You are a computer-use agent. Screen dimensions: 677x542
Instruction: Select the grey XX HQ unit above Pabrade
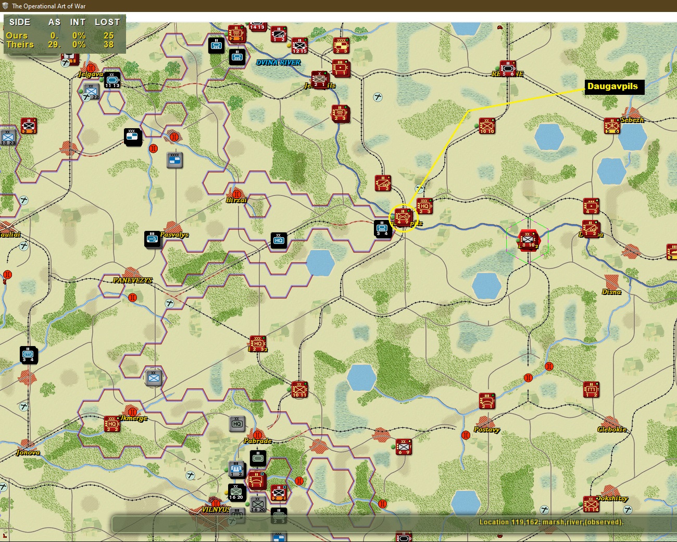pyautogui.click(x=237, y=424)
